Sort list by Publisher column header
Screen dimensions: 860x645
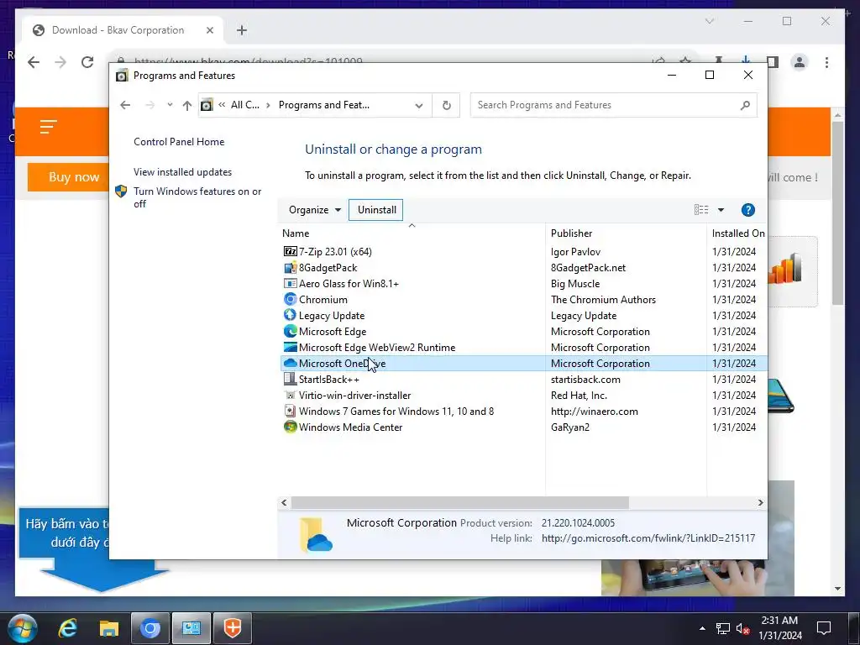point(626,233)
